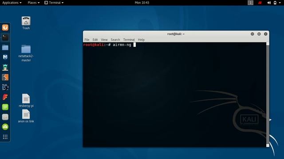
Task: Launch Metasploit from the blue M dock icon
Action: 5,57
